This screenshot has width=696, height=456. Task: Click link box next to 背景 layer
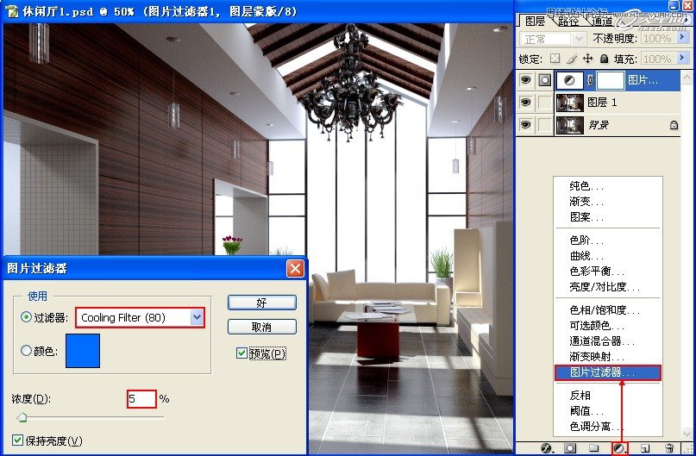pos(544,125)
